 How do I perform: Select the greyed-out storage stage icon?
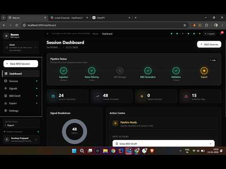click(120, 70)
